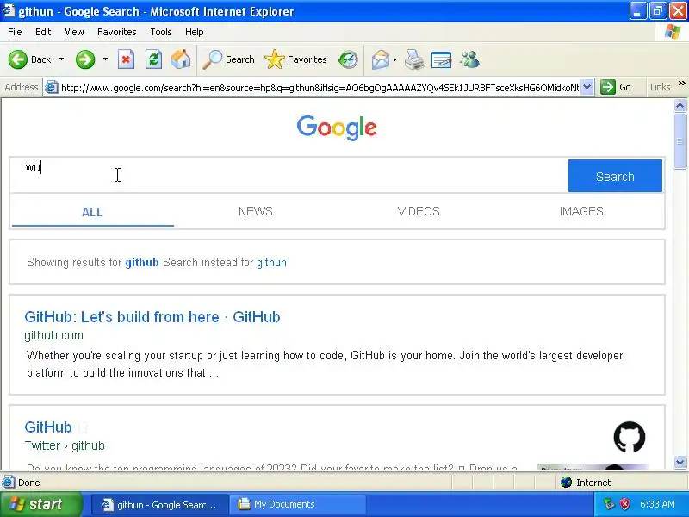Stop page loading with red X icon
The image size is (689, 517).
126,59
